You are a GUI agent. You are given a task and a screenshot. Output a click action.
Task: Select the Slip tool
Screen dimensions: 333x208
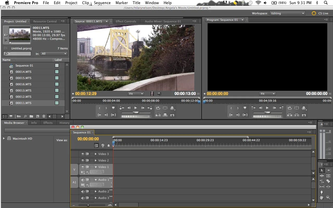[x=322, y=186]
